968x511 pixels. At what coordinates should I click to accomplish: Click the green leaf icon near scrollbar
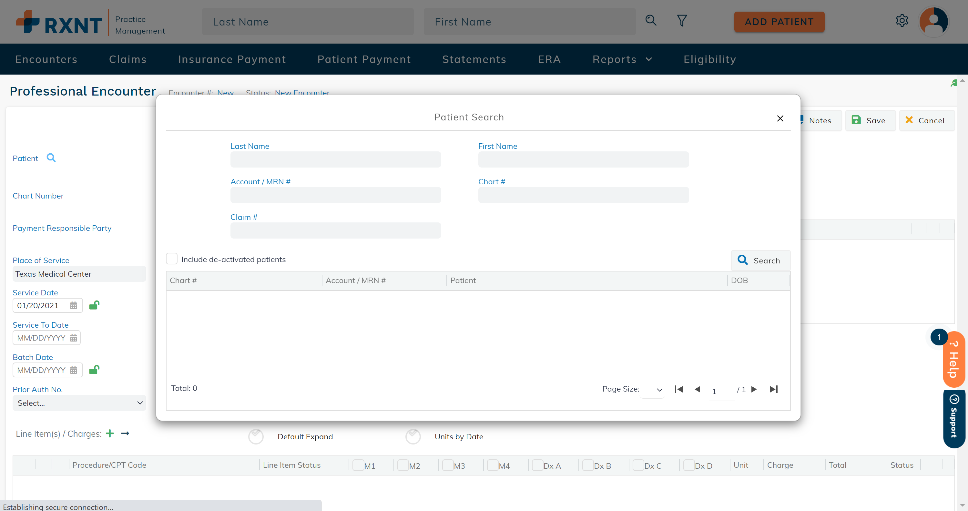coord(954,83)
